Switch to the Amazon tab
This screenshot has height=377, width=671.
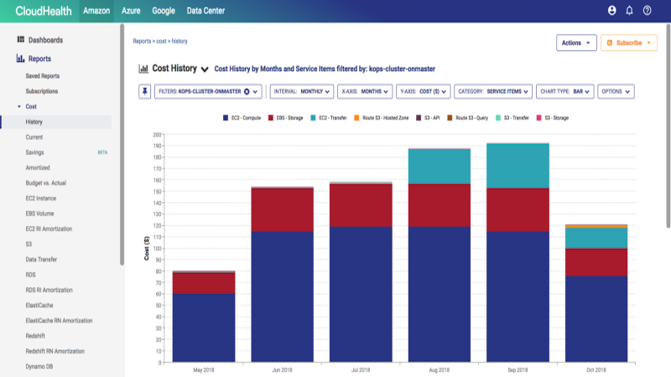pos(96,11)
